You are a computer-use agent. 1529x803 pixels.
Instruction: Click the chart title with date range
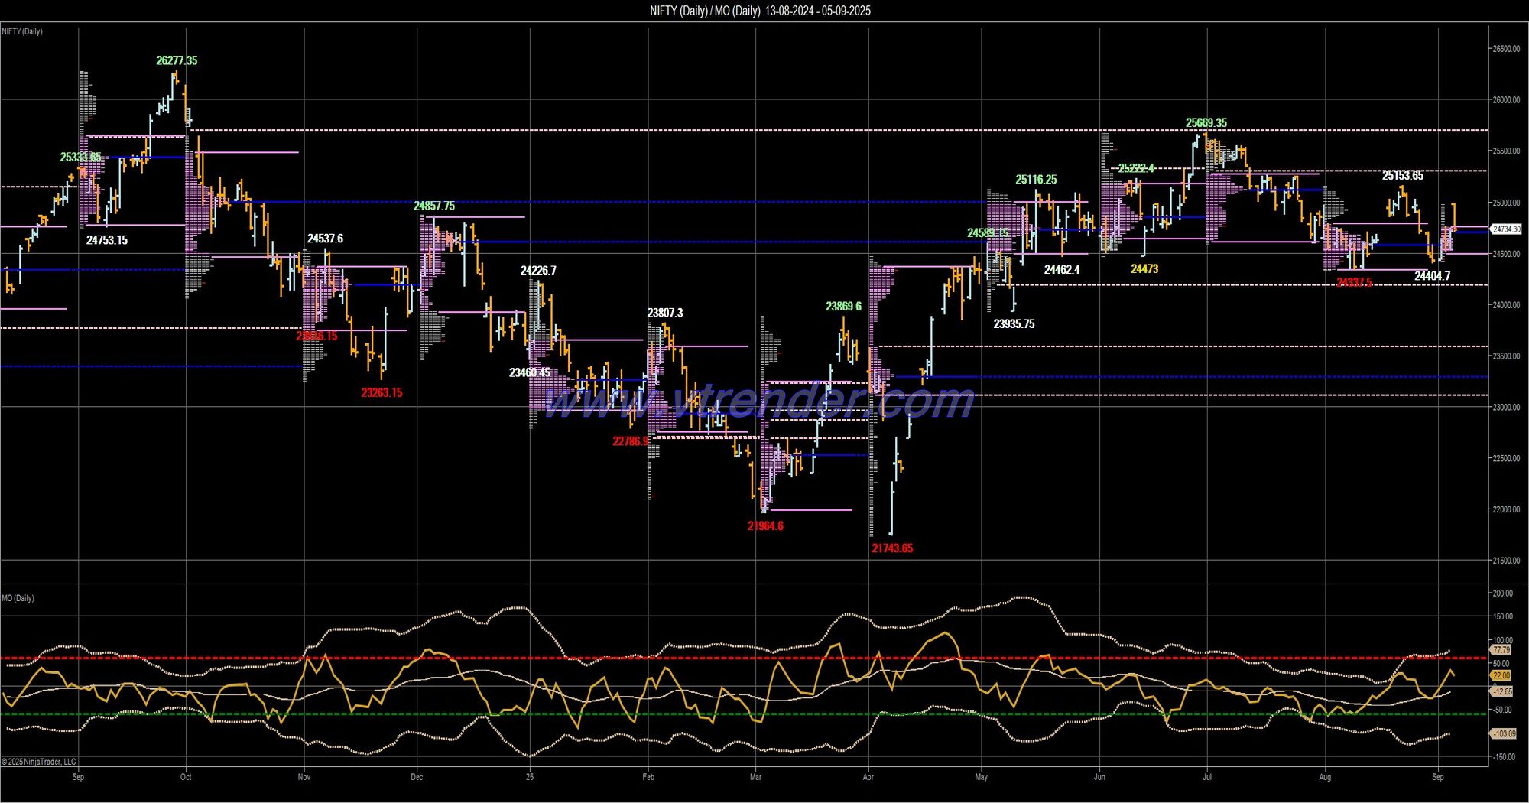tap(760, 11)
